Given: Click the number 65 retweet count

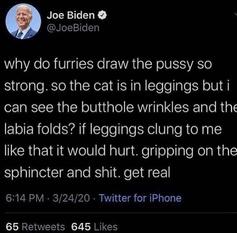Looking at the screenshot, I should (x=12, y=227).
